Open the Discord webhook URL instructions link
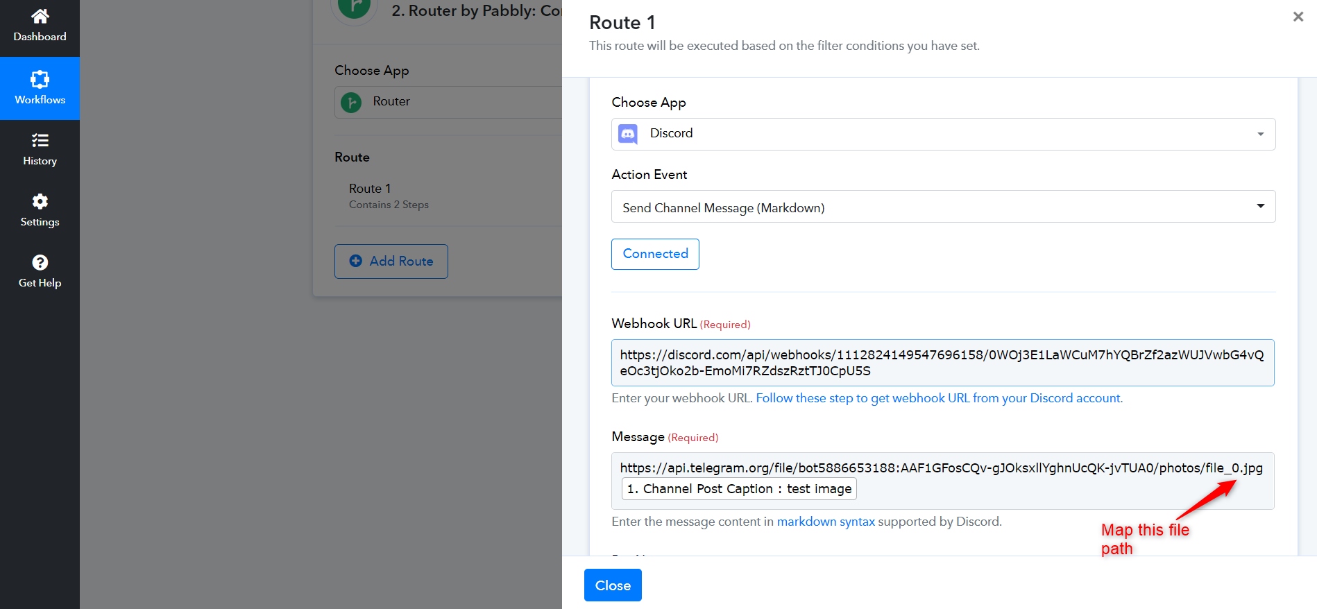1317x609 pixels. tap(939, 398)
